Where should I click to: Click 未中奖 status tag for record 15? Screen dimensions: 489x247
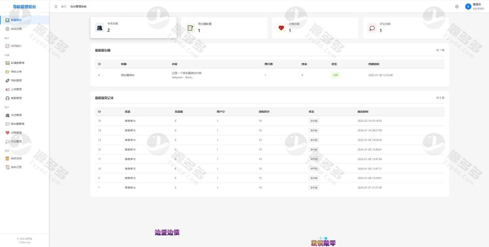314,121
